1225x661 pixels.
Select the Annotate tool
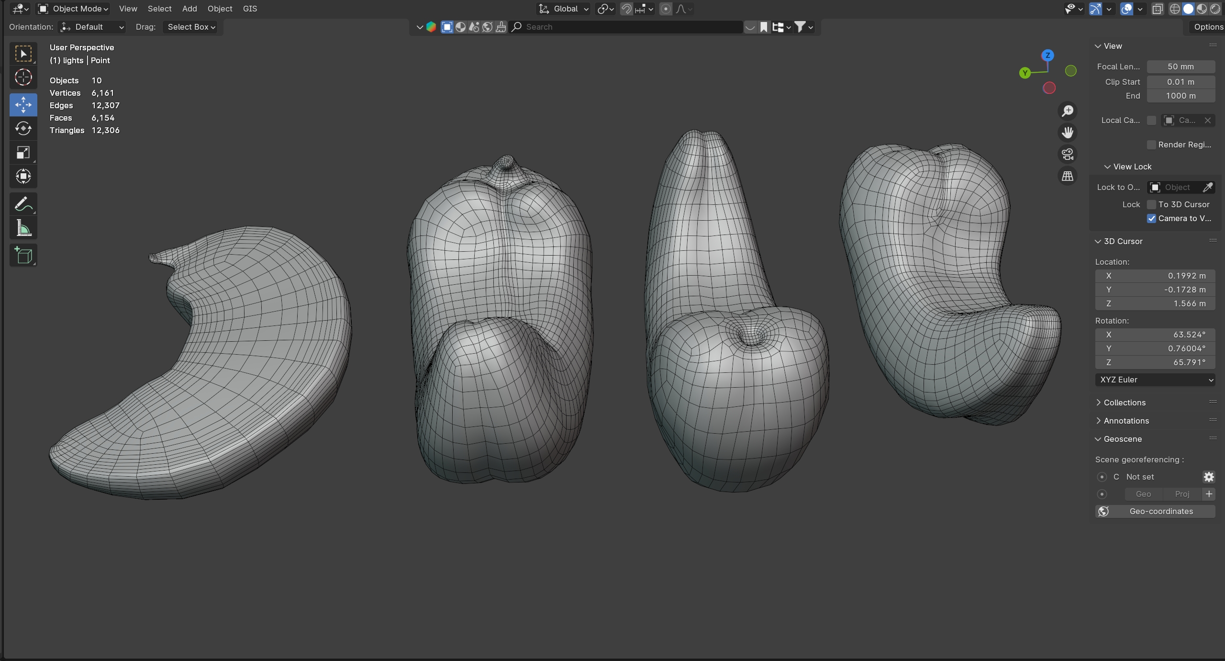tap(23, 204)
